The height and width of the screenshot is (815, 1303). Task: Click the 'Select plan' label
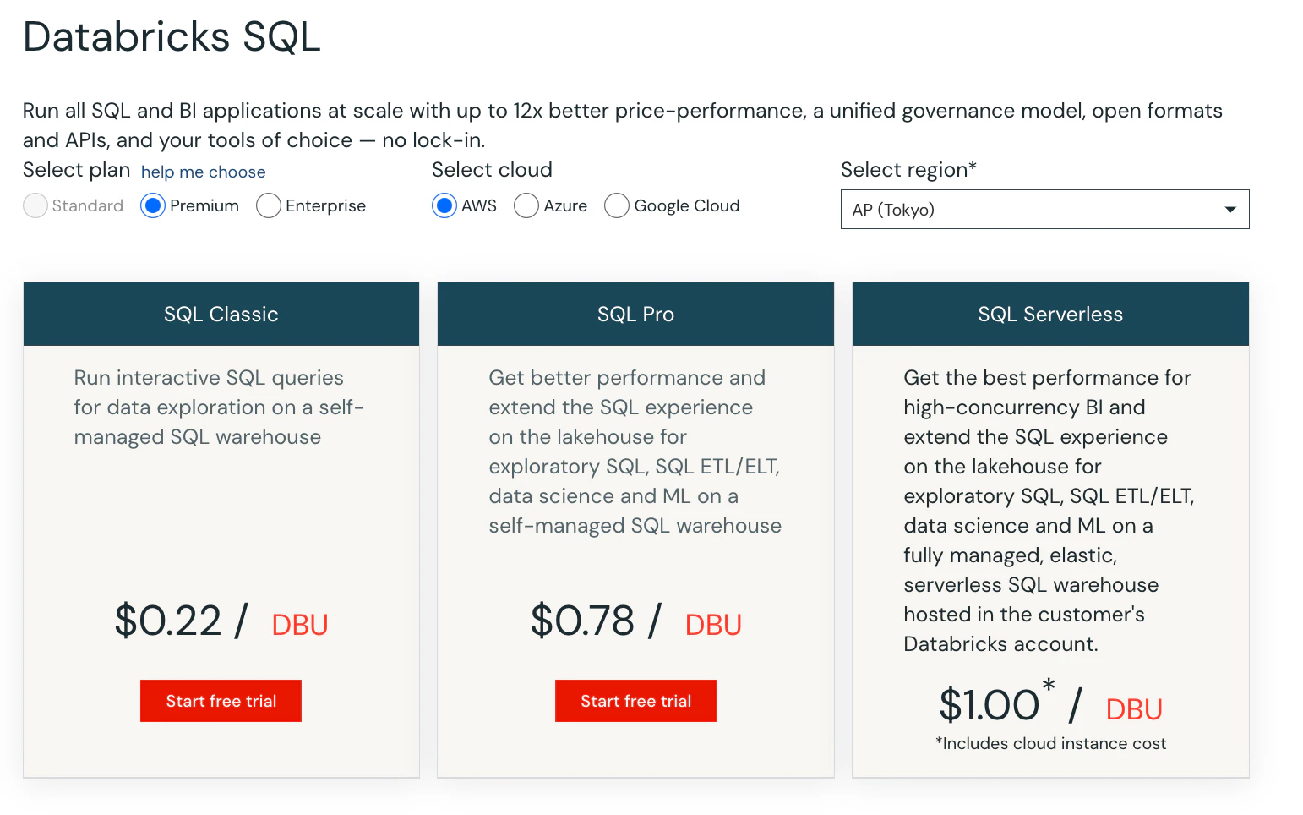click(76, 170)
